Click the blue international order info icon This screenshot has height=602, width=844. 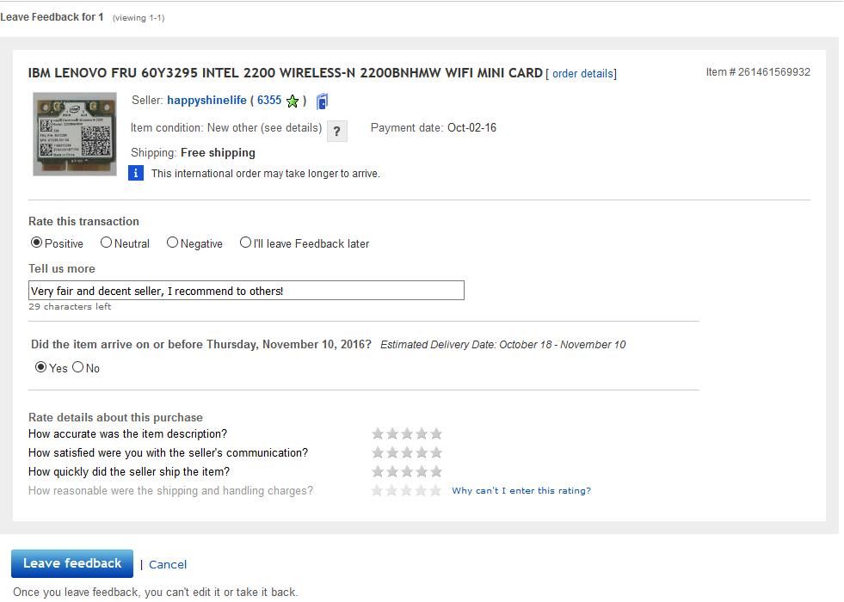[x=136, y=173]
